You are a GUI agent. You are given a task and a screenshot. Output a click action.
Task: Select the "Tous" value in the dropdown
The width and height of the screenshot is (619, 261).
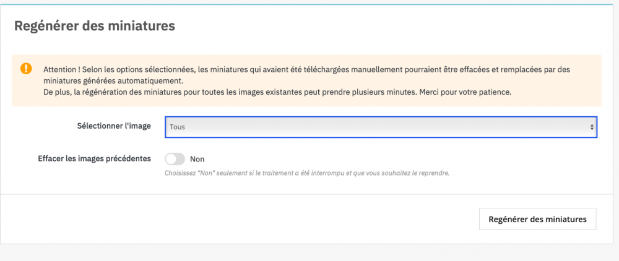point(178,127)
